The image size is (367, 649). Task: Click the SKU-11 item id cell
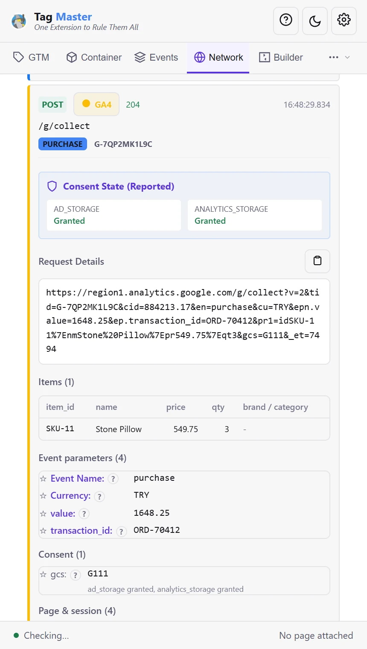(x=60, y=429)
